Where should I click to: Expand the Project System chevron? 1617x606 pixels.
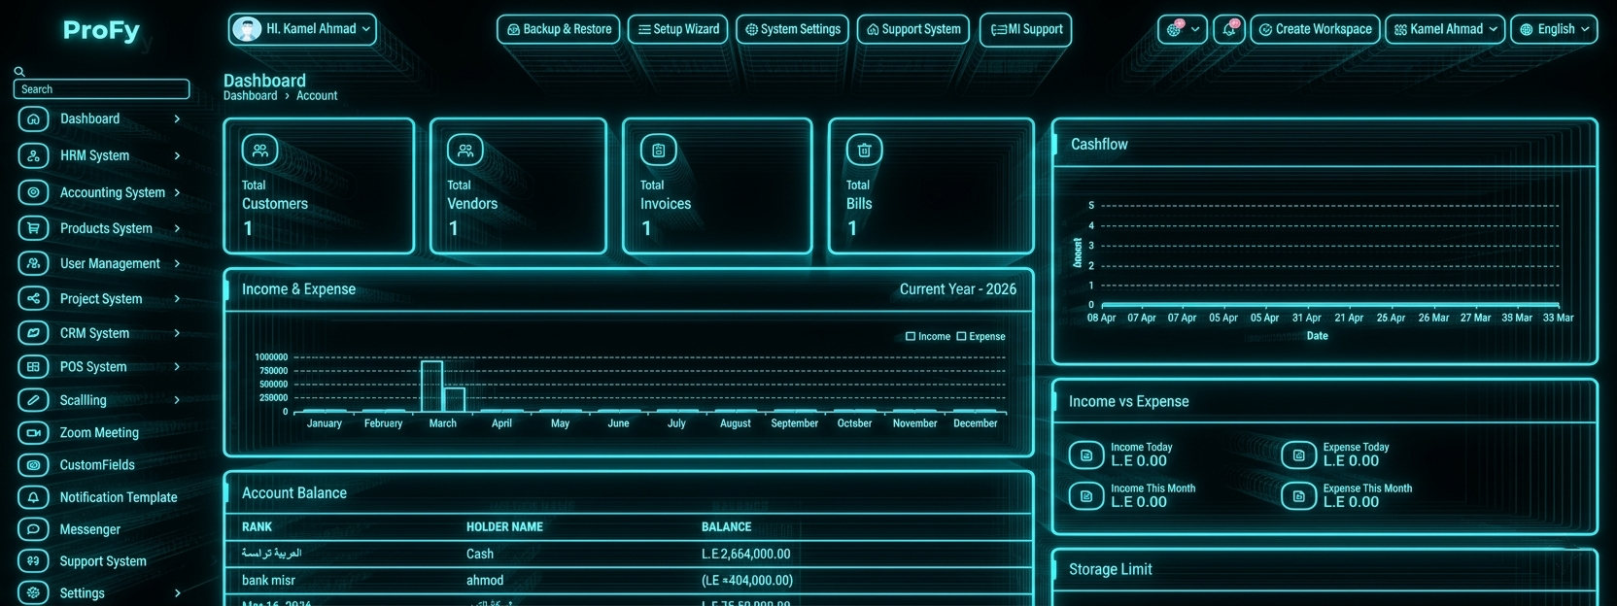coord(177,298)
